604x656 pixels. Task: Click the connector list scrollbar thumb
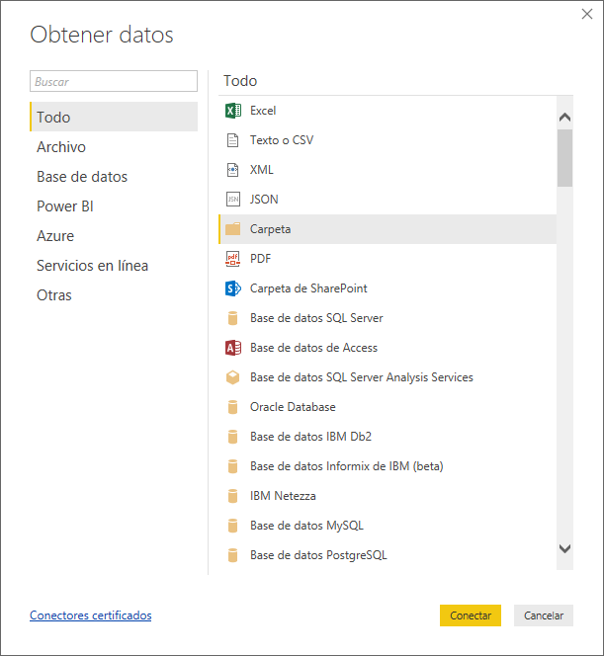coord(564,158)
